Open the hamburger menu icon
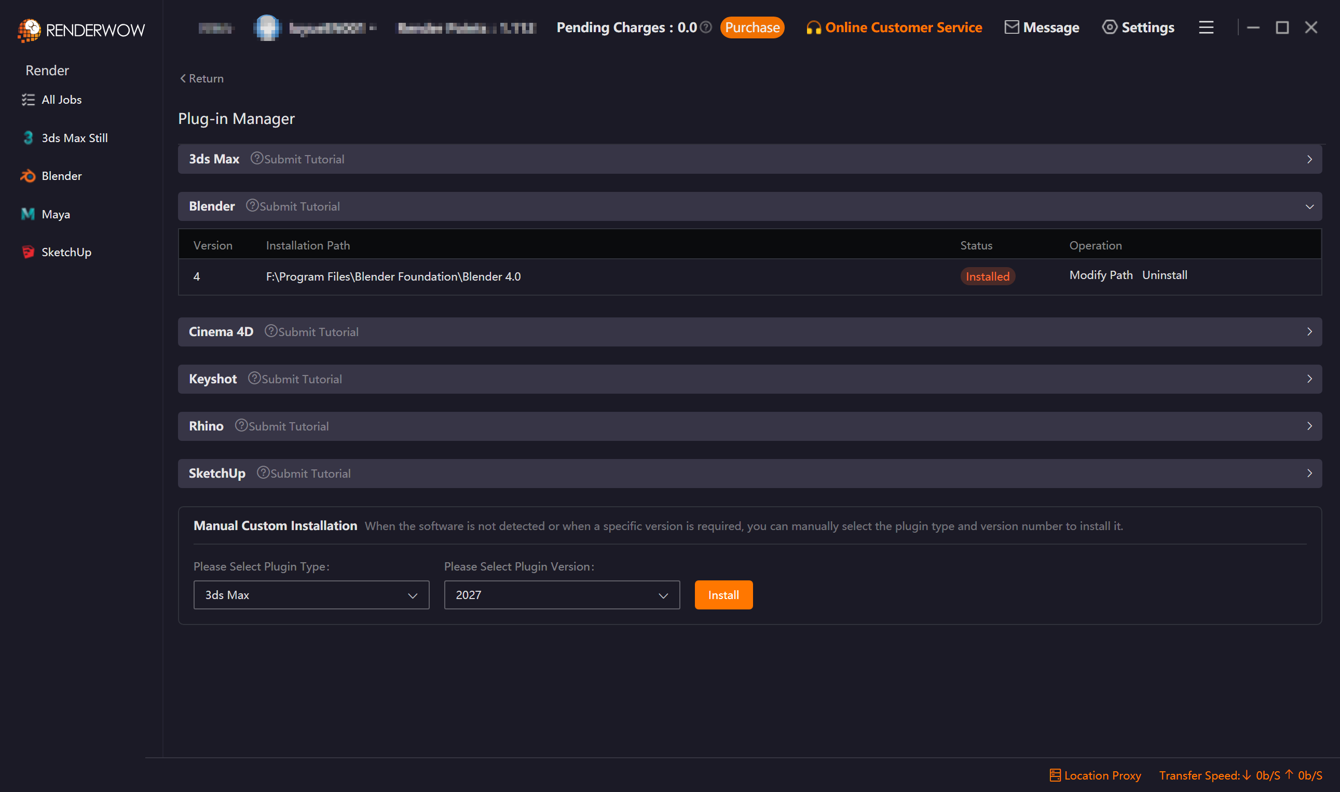1340x792 pixels. [1206, 27]
